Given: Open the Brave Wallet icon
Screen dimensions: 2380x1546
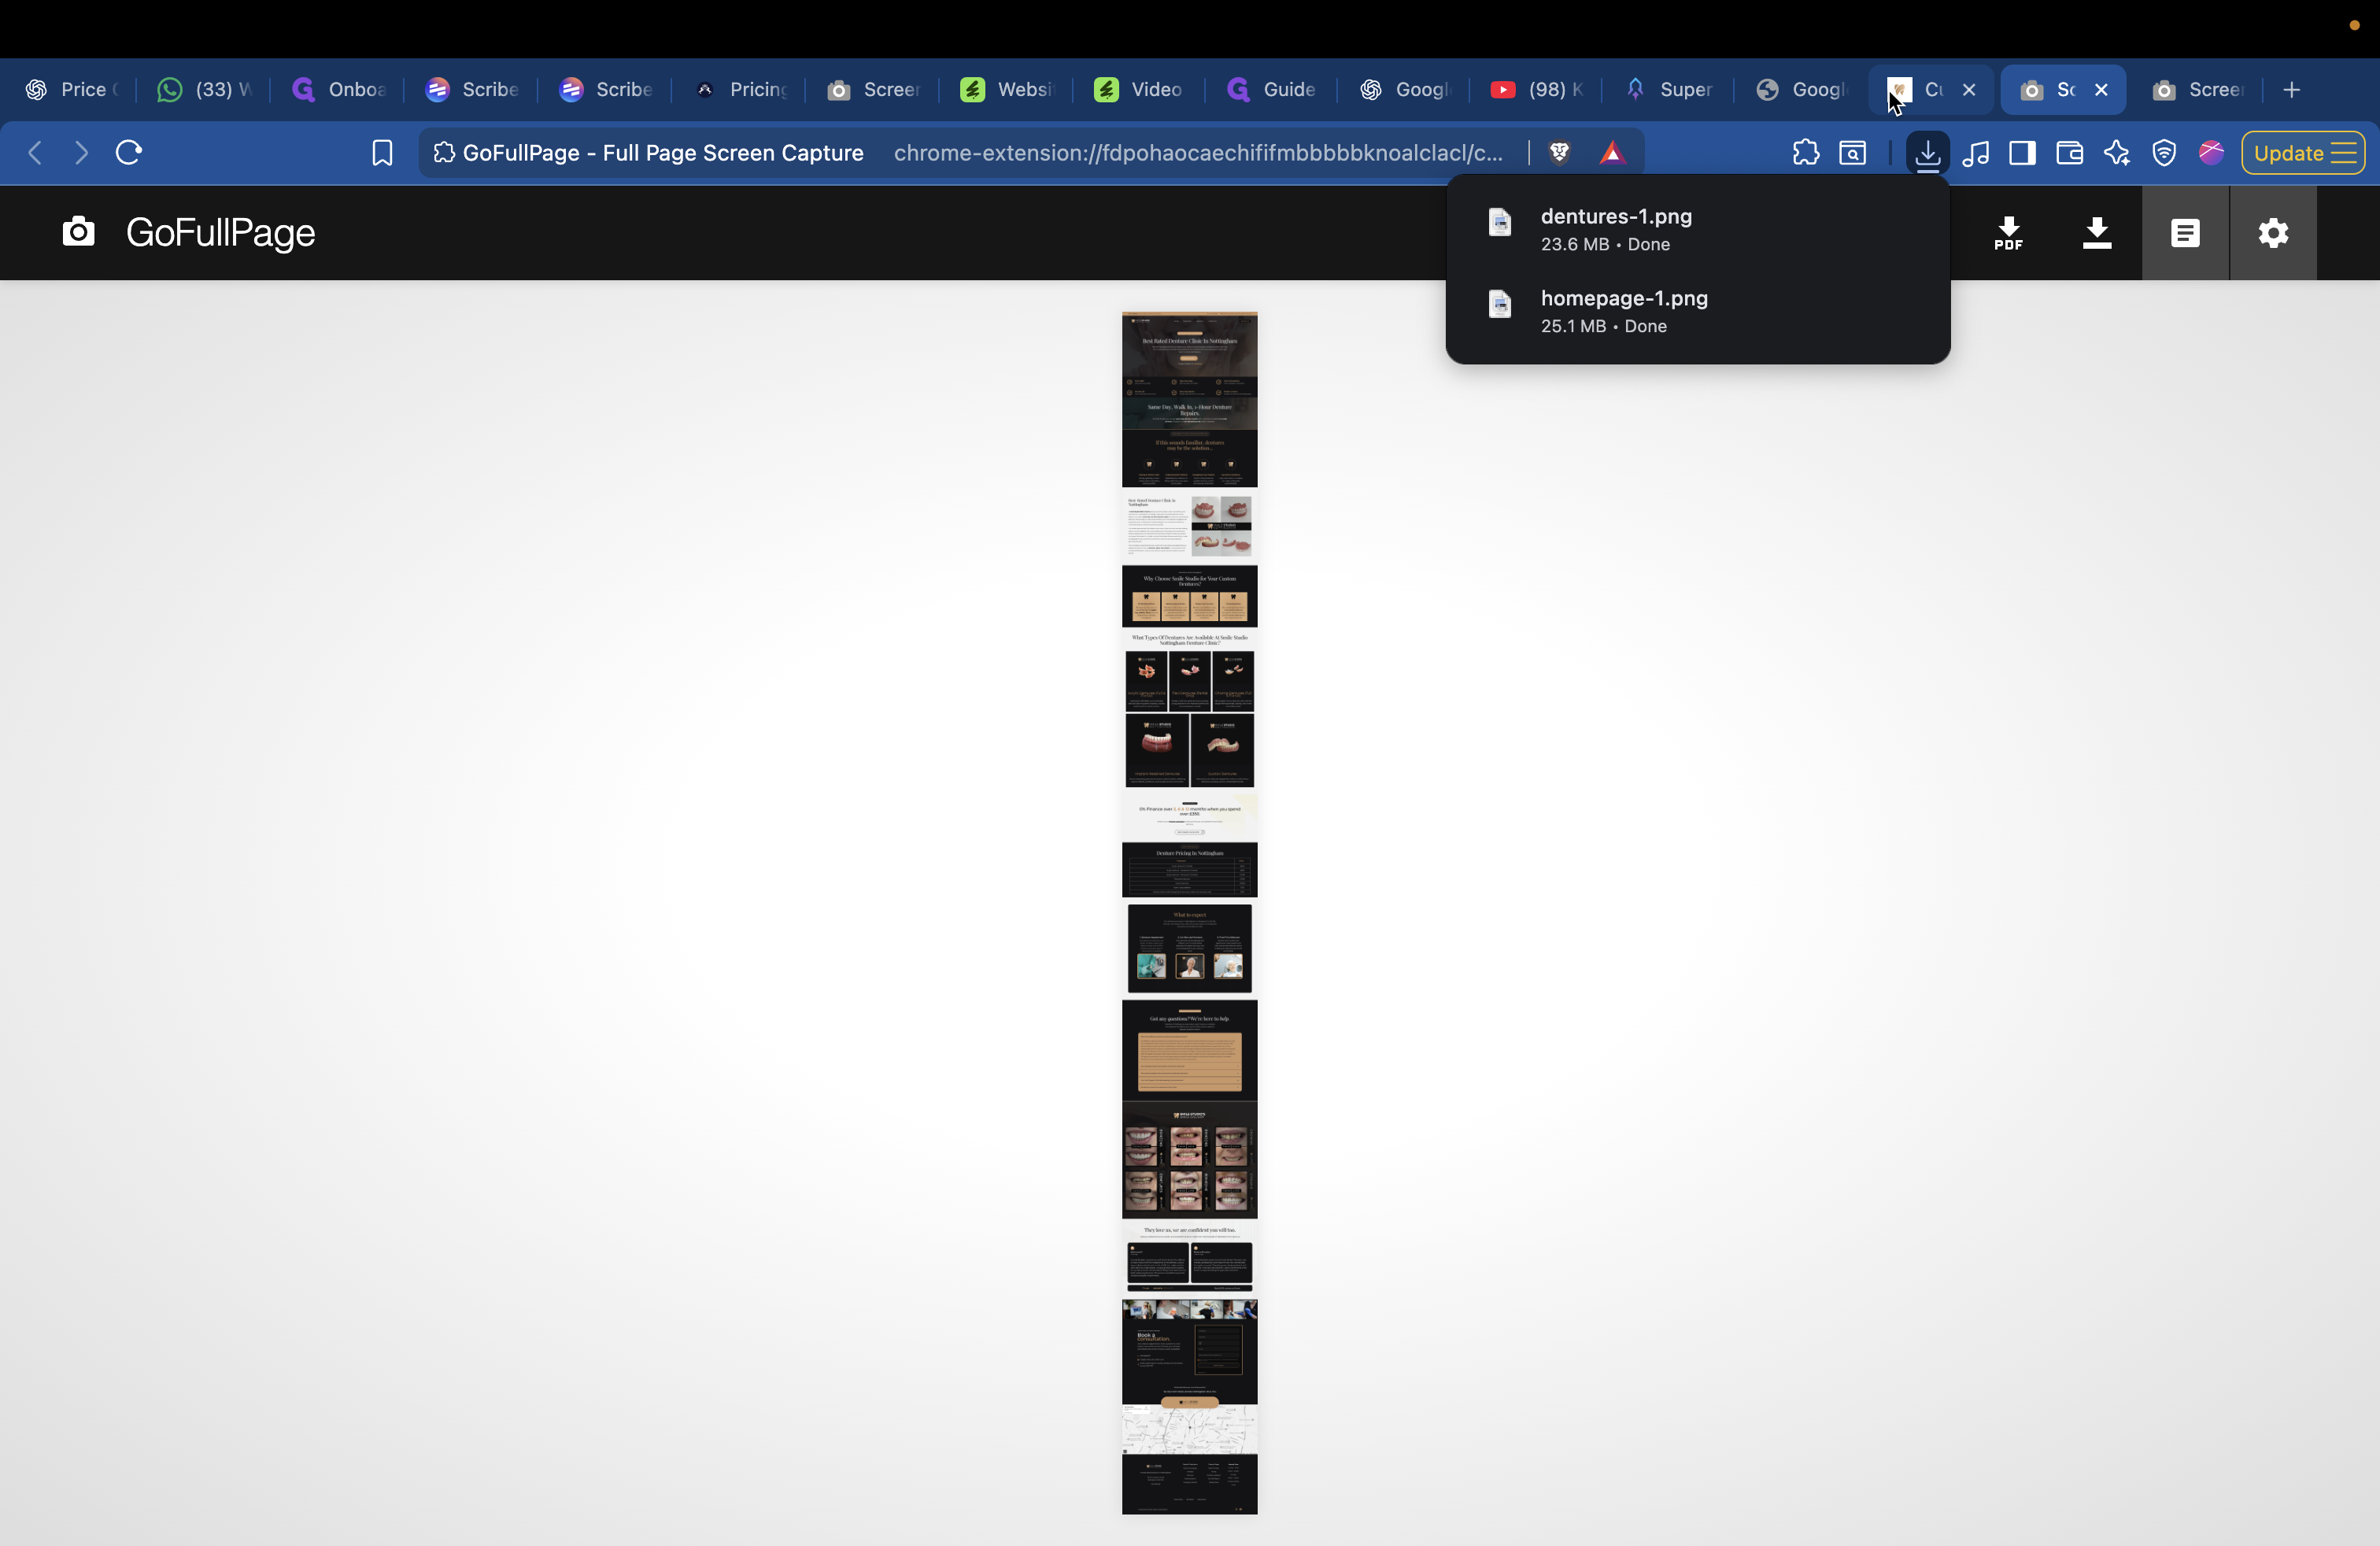Looking at the screenshot, I should (x=2069, y=153).
